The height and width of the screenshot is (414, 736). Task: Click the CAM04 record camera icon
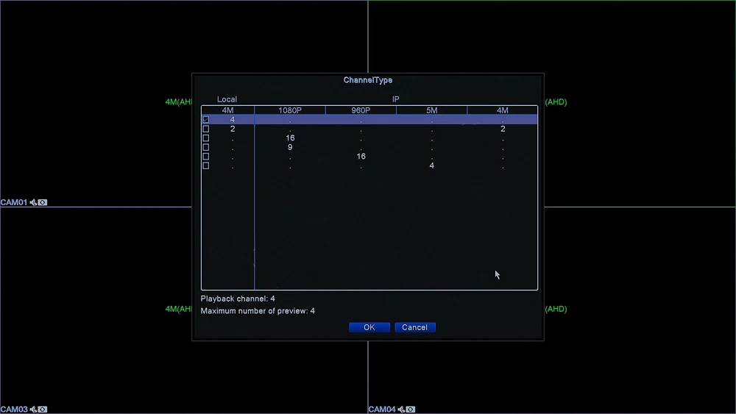pyautogui.click(x=411, y=410)
